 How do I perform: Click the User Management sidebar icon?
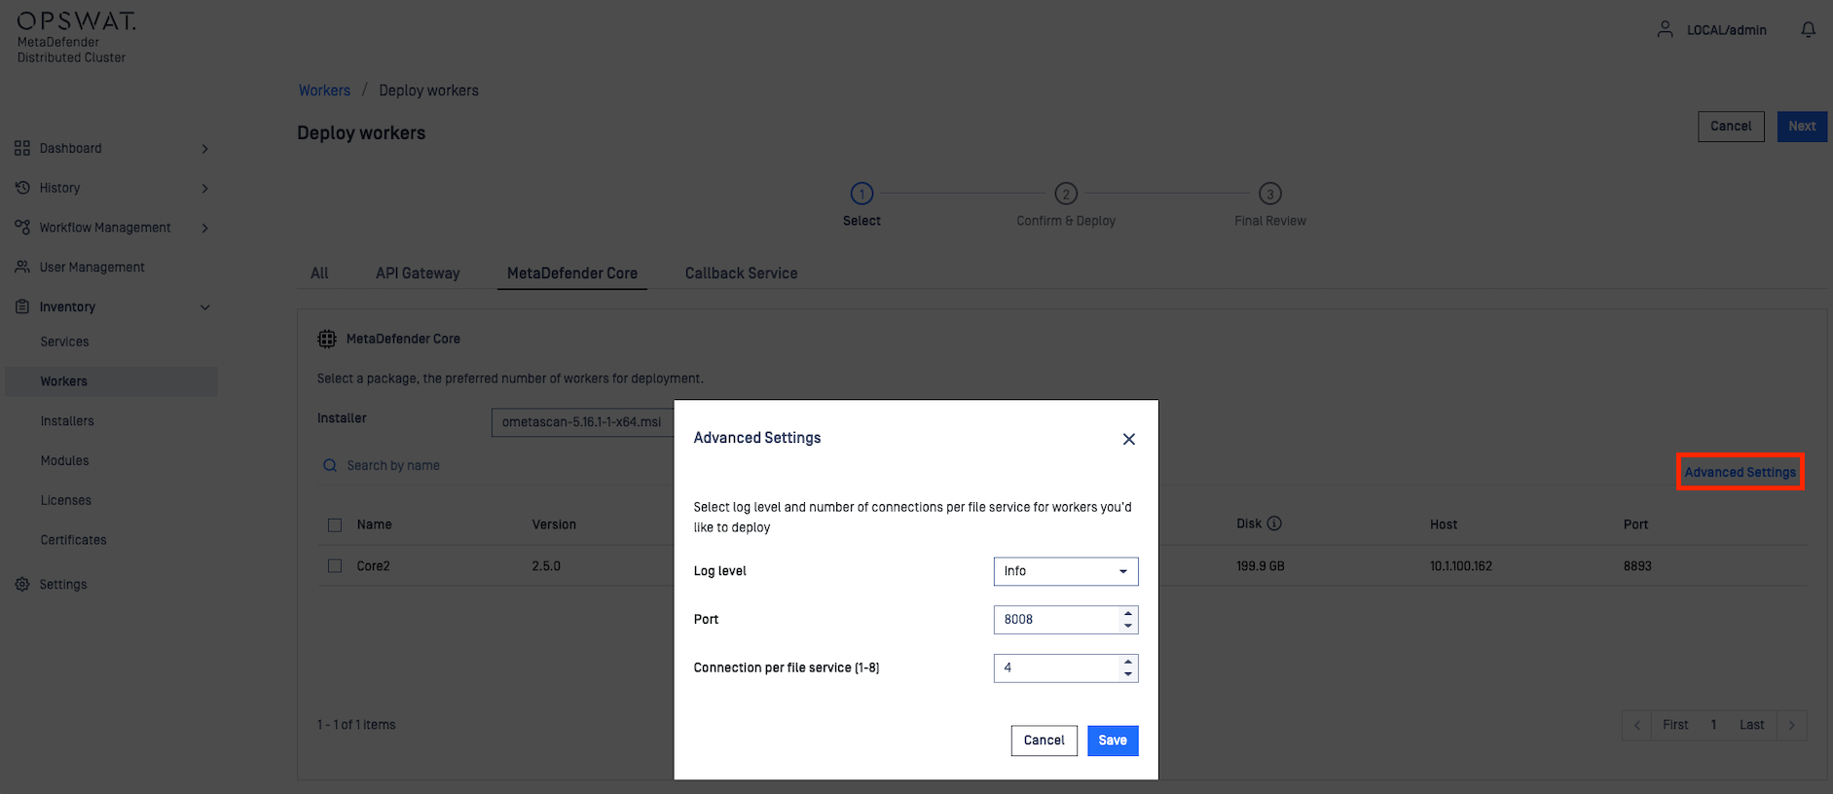tap(22, 267)
